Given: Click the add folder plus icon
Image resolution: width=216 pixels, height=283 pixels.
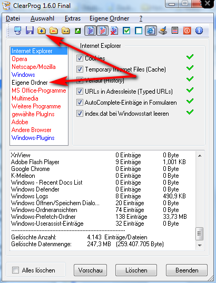Looking at the screenshot, I should pos(42,31).
